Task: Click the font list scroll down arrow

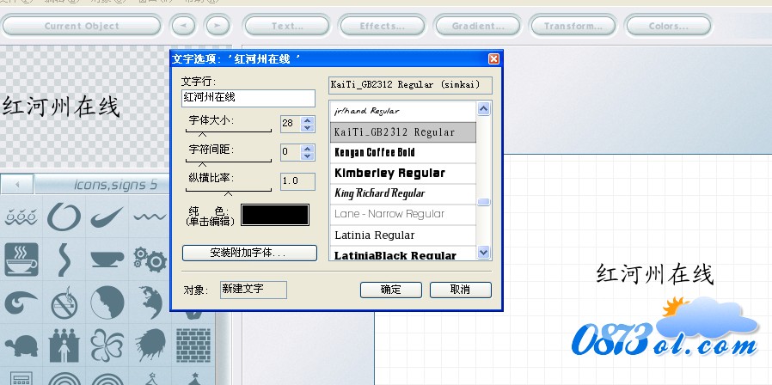Action: pos(484,253)
